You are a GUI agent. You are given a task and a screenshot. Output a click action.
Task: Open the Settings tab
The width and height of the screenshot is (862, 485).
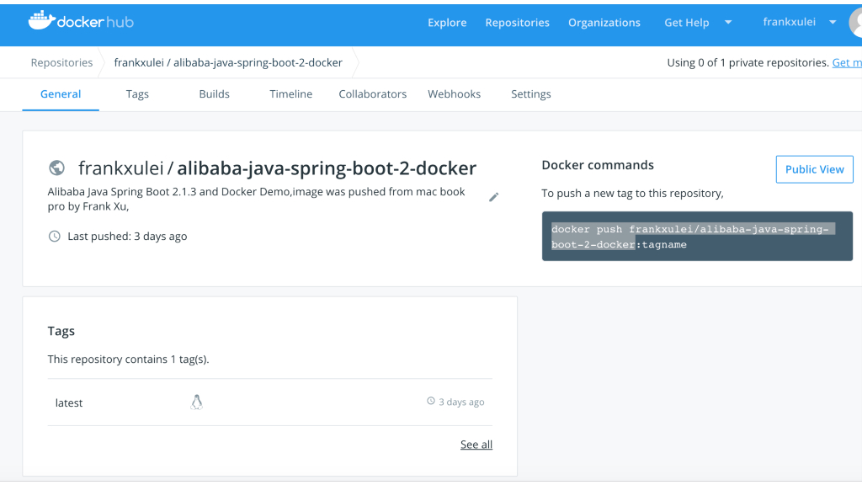tap(530, 93)
